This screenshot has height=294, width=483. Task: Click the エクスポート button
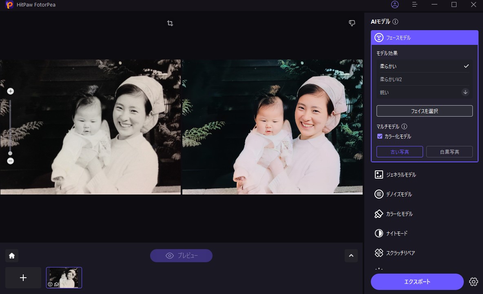coord(417,282)
